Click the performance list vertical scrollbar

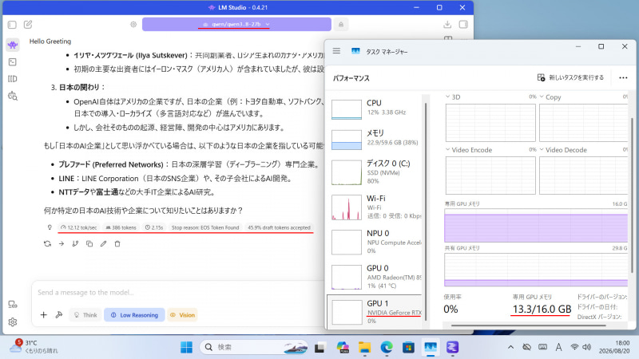pyautogui.click(x=426, y=211)
